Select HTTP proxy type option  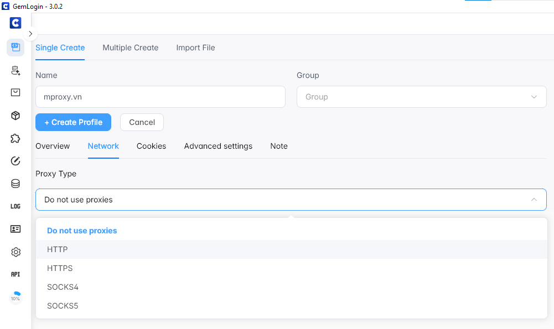(58, 249)
